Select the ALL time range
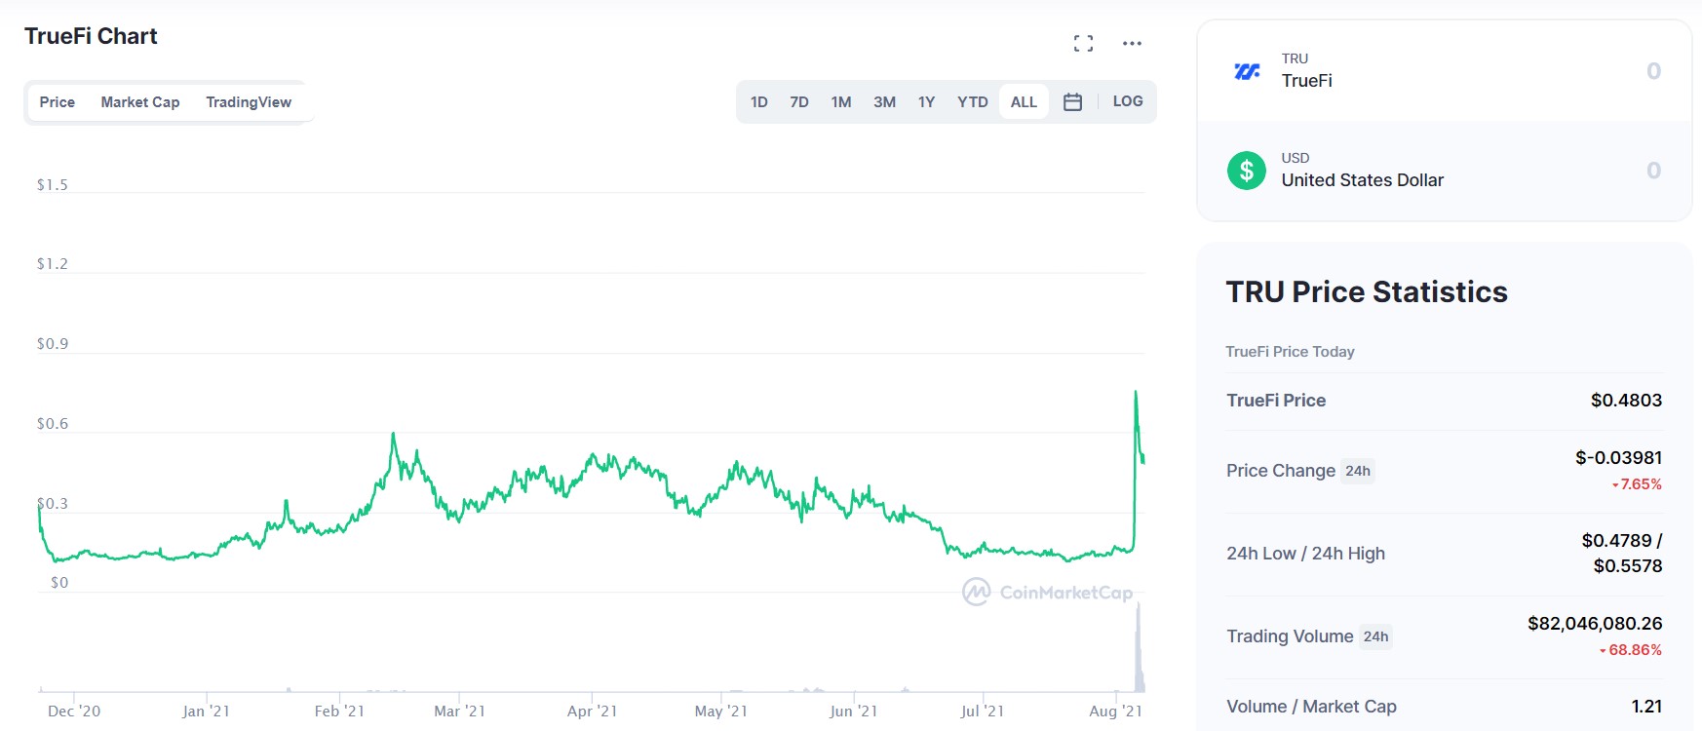Screen dimensions: 1702x731 click(x=1024, y=101)
